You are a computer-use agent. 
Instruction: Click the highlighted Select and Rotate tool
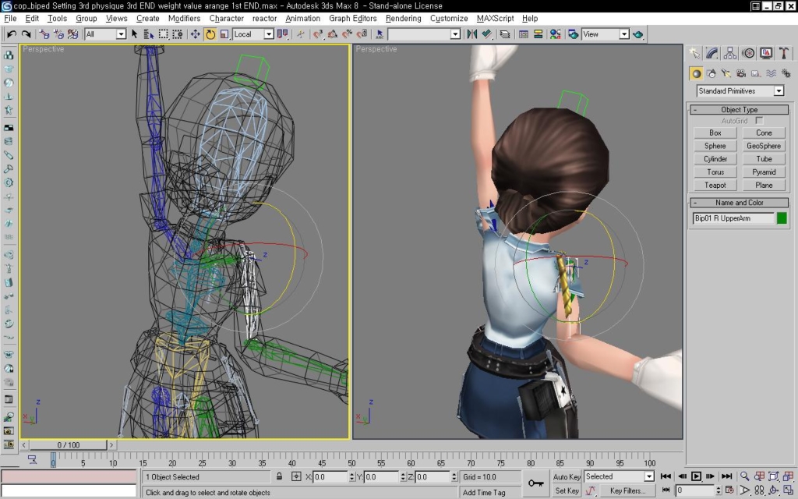[210, 34]
